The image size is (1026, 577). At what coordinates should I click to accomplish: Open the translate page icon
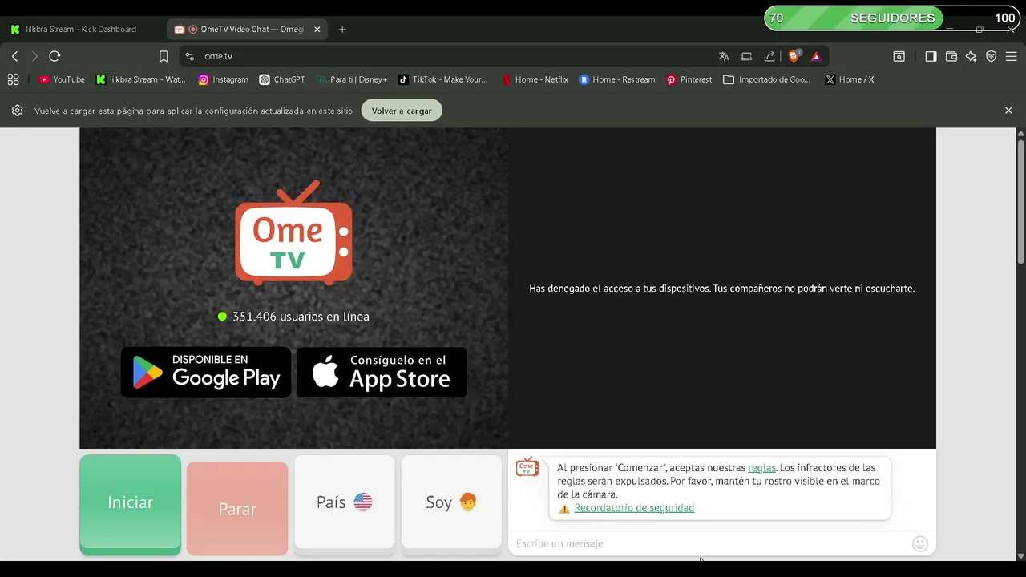[x=724, y=56]
